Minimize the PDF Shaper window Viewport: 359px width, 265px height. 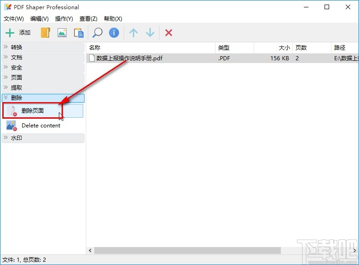point(306,7)
